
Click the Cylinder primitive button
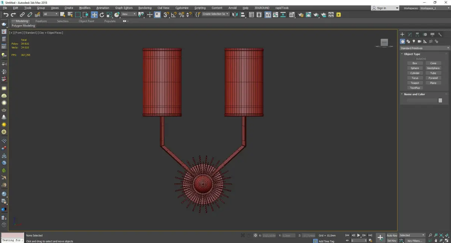tap(415, 73)
